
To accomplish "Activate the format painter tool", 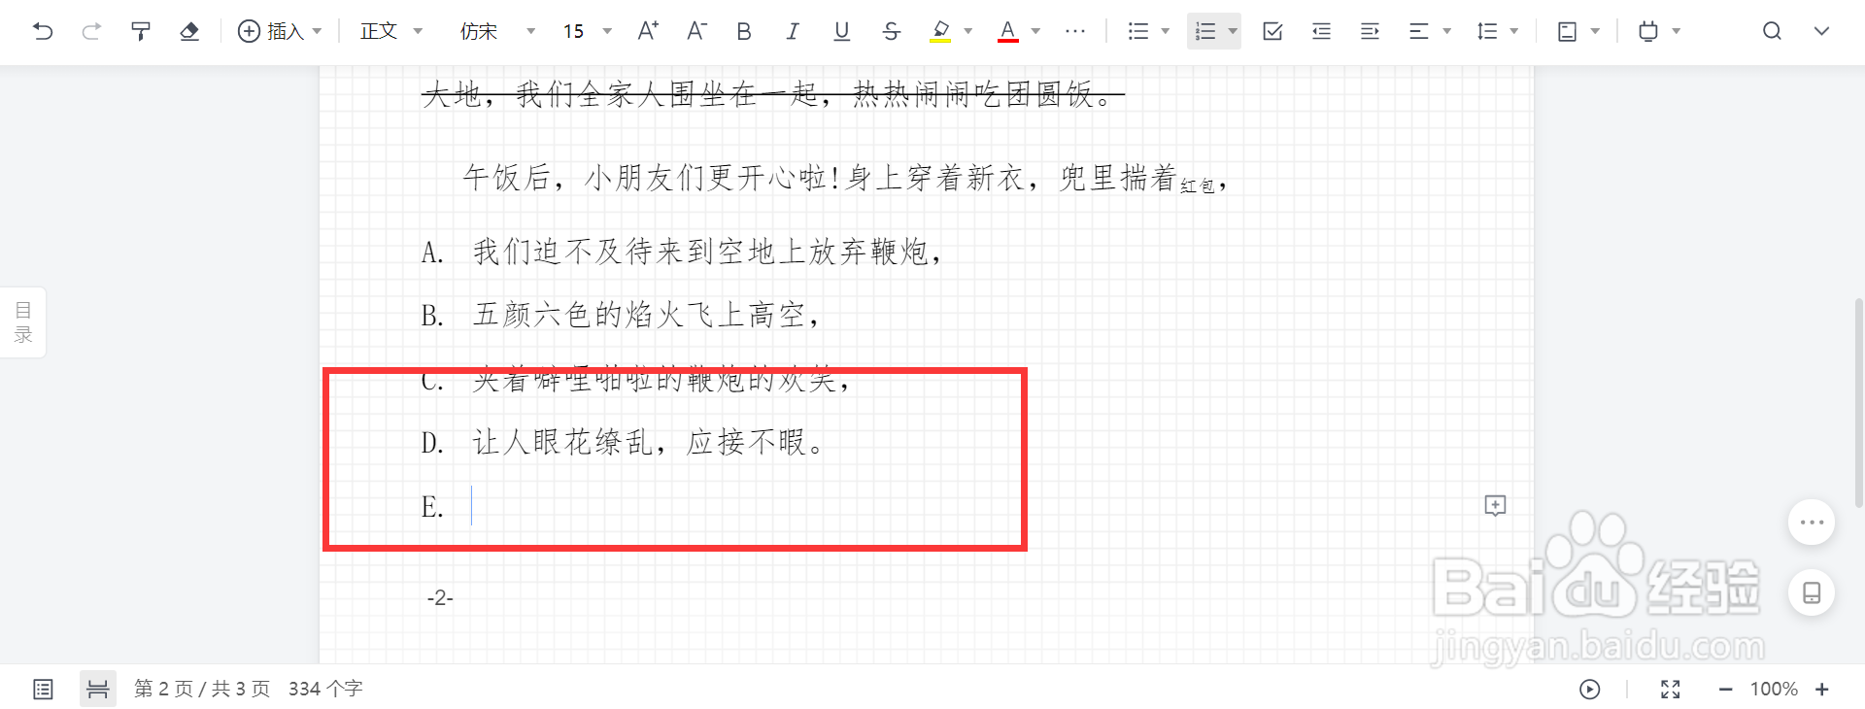I will [x=141, y=31].
